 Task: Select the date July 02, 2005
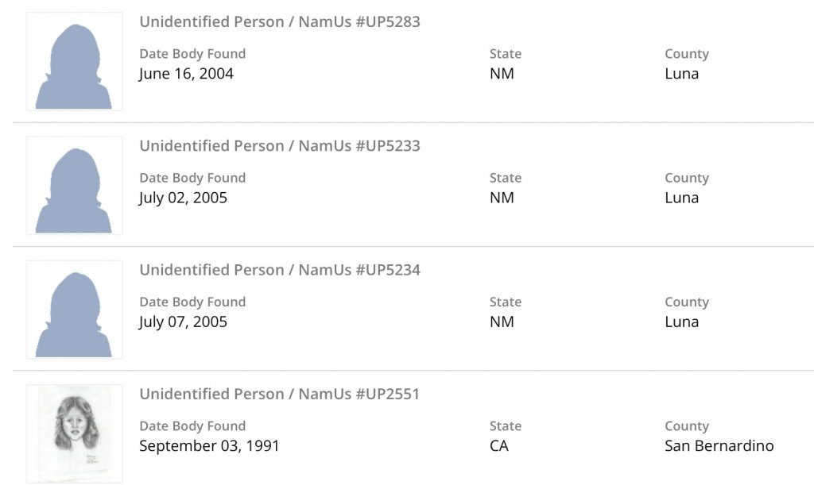[183, 198]
